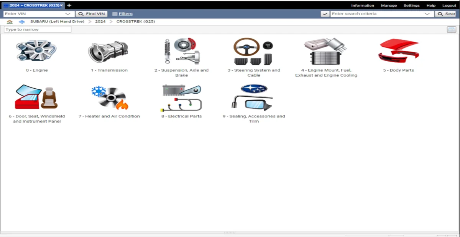Switch to the 2024 > CROSSTREK (G25) tab

coord(33,5)
